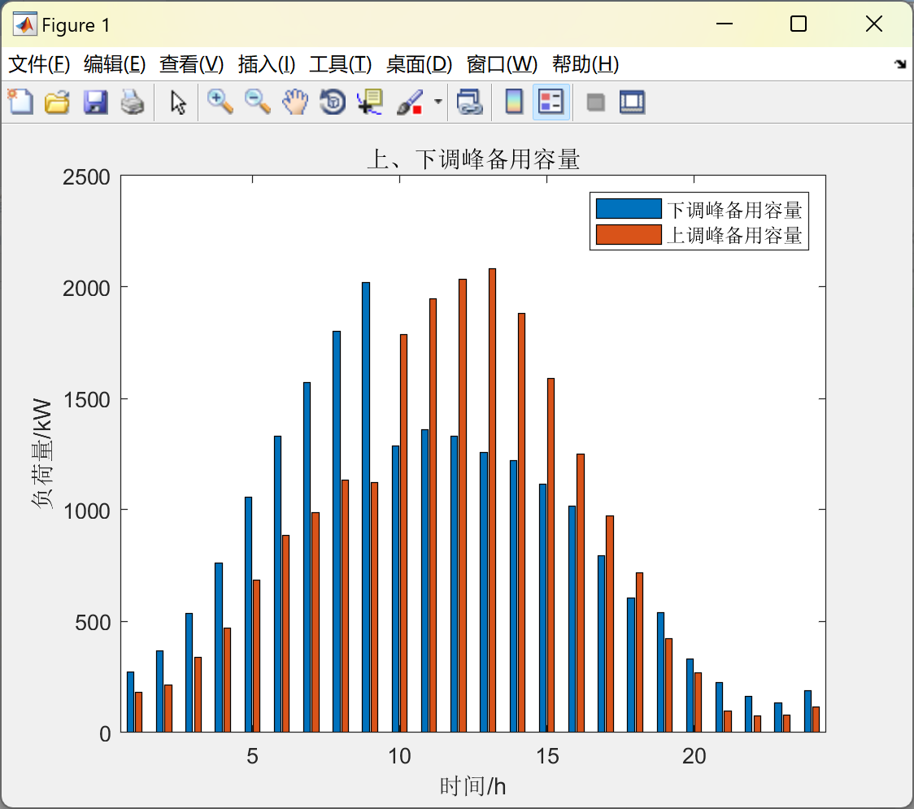Expand the toolbar docking arrow at right
The height and width of the screenshot is (809, 914).
pos(901,64)
